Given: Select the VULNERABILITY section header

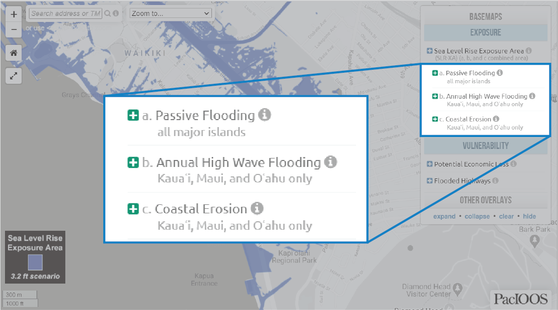Looking at the screenshot, I should 485,145.
